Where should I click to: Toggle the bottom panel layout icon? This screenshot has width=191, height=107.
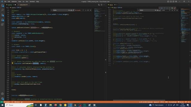(171, 1)
